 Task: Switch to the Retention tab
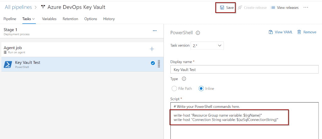(70, 19)
